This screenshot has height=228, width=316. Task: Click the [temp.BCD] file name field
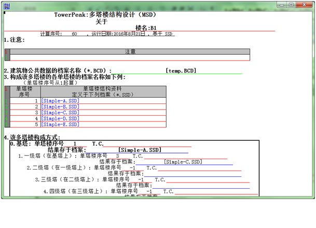177,71
